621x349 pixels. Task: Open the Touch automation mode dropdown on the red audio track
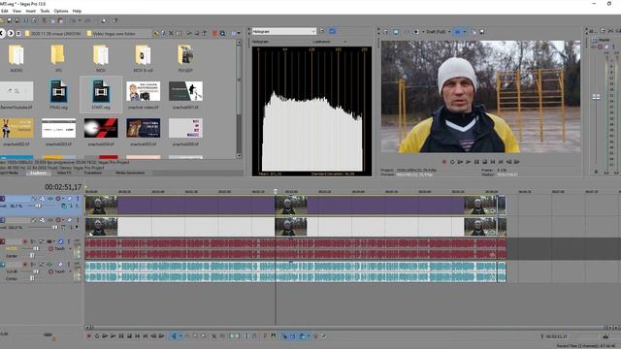(70, 248)
